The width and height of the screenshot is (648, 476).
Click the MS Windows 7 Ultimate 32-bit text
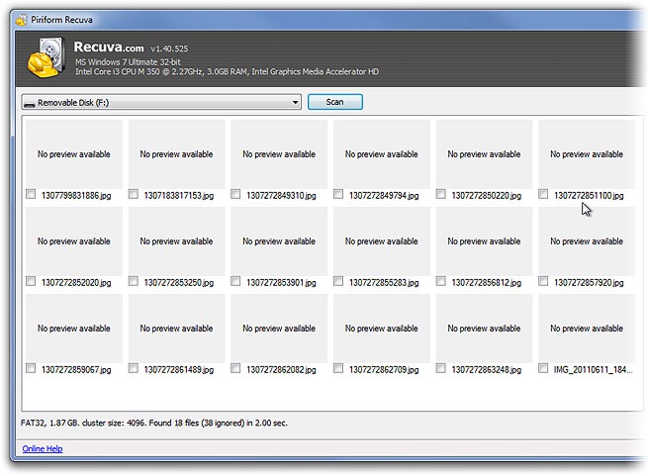[x=128, y=62]
